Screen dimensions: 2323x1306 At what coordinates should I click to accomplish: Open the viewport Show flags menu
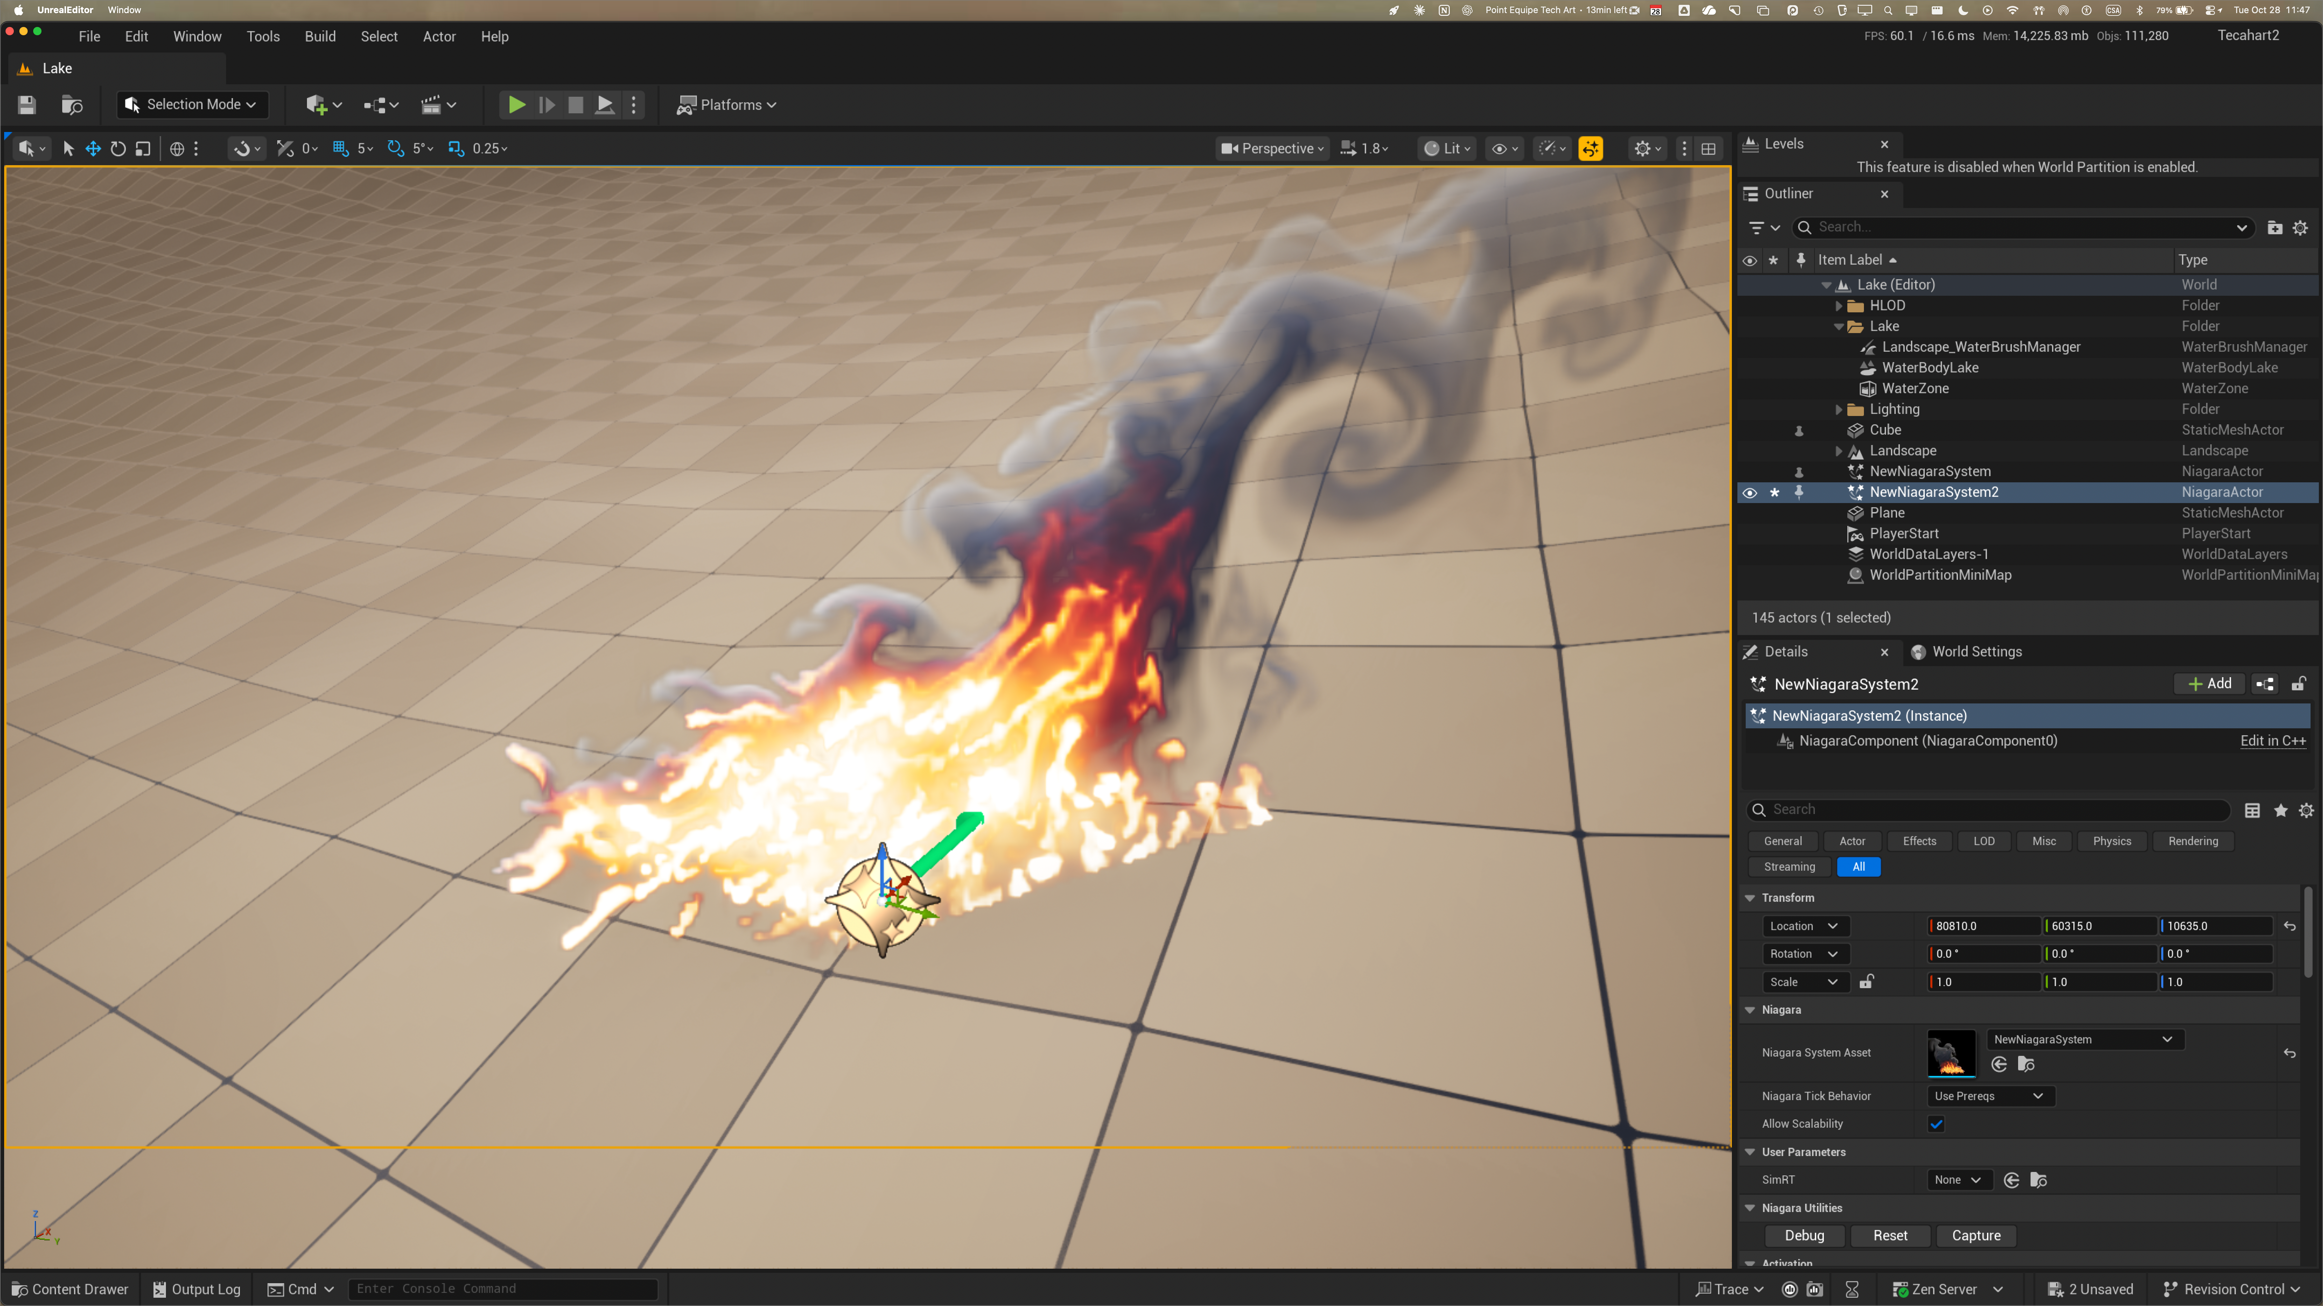[1505, 149]
